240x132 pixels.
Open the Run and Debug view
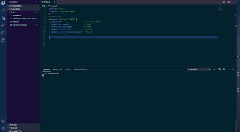click(3, 25)
